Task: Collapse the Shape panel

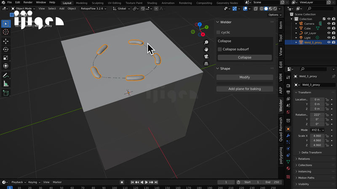Action: pyautogui.click(x=217, y=68)
